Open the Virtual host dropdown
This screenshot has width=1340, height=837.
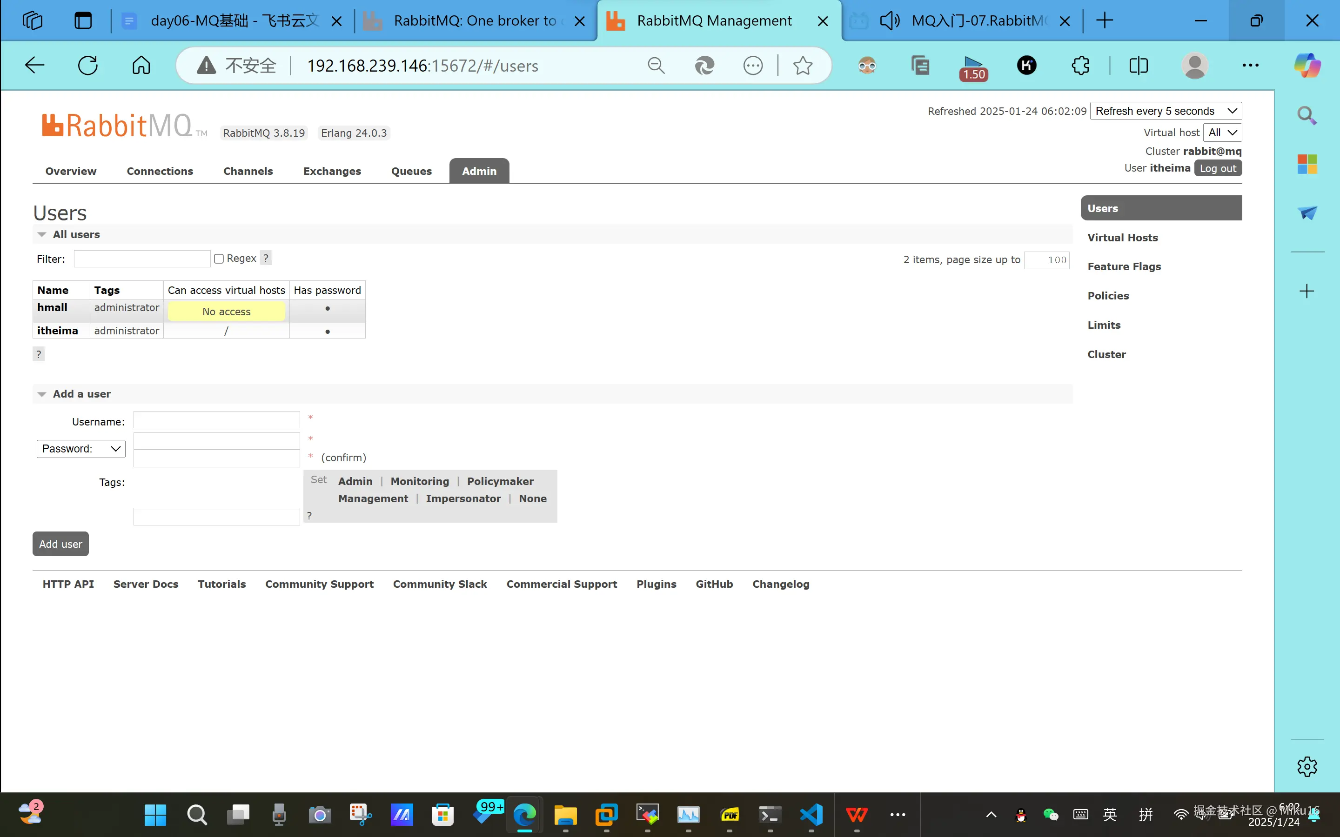tap(1222, 133)
